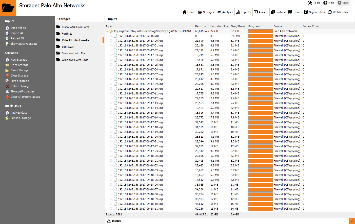Click the Cisco WSA (IronPort) folder icon

click(x=58, y=27)
